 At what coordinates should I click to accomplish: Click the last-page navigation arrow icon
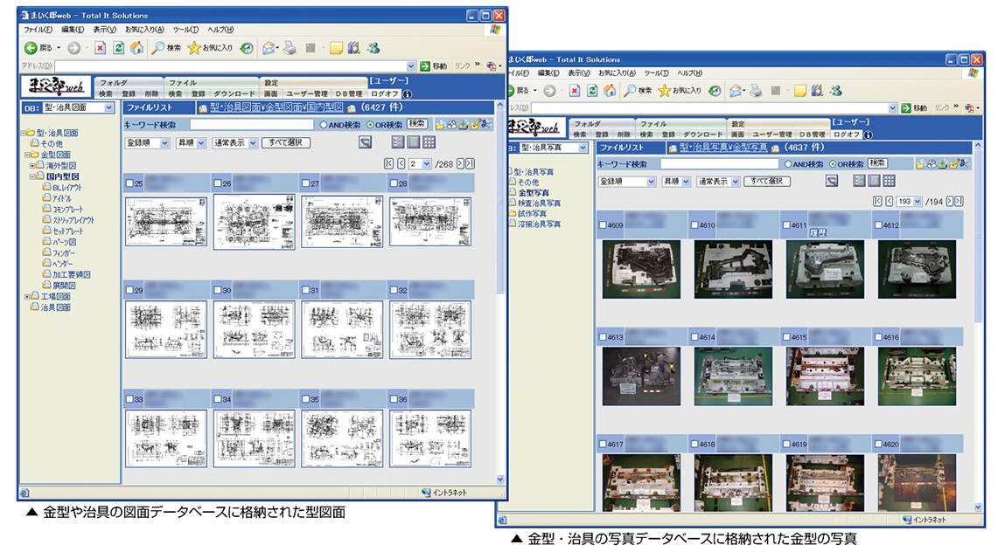pyautogui.click(x=469, y=163)
